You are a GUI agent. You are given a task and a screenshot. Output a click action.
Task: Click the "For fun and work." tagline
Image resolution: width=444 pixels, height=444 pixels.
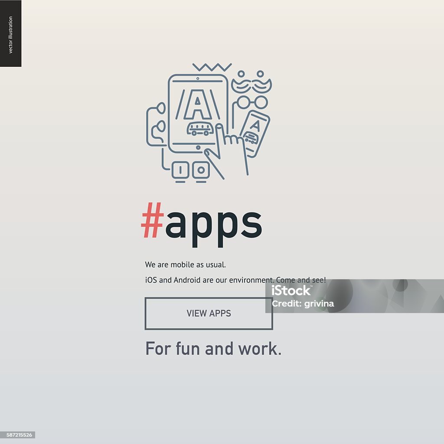(213, 349)
